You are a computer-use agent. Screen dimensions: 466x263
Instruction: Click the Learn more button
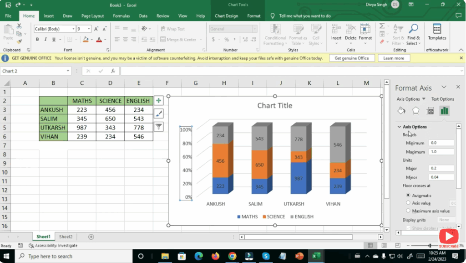click(x=394, y=58)
